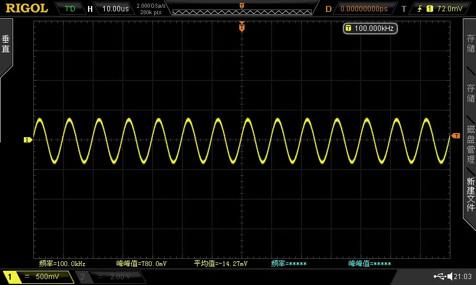Click the yellow channel 1 ground marker

coord(28,140)
